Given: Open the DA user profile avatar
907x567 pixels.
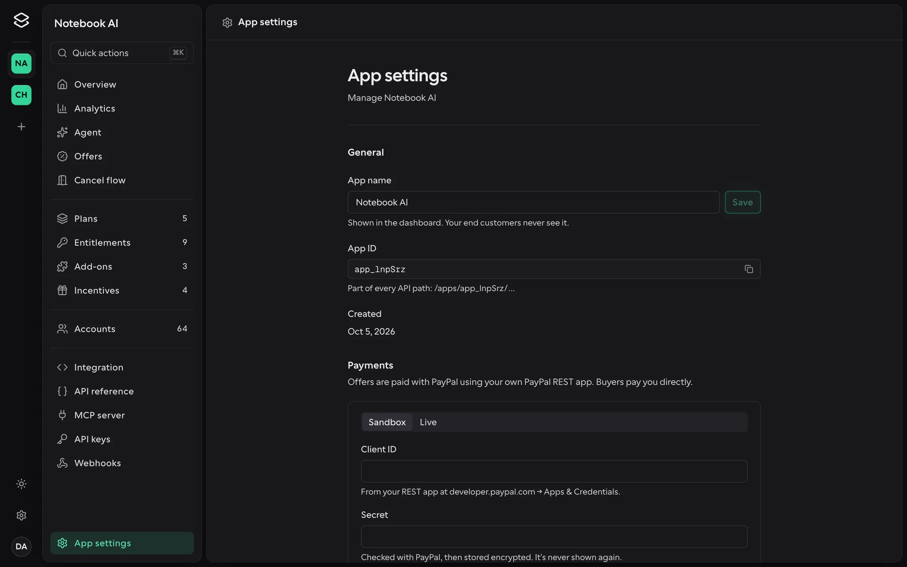Looking at the screenshot, I should click(21, 547).
